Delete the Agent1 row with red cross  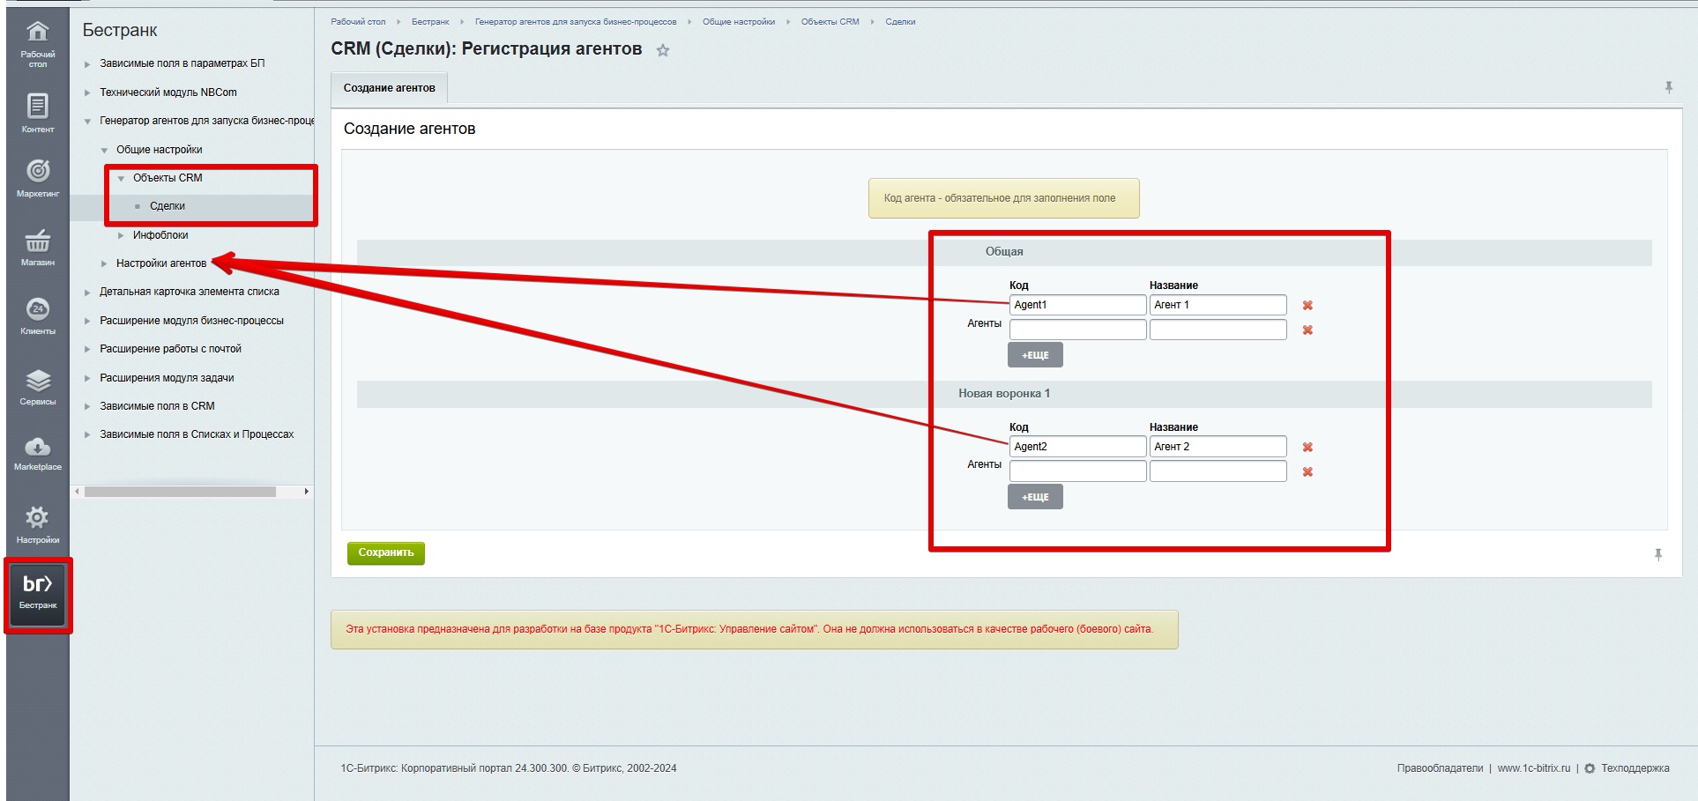pyautogui.click(x=1307, y=306)
